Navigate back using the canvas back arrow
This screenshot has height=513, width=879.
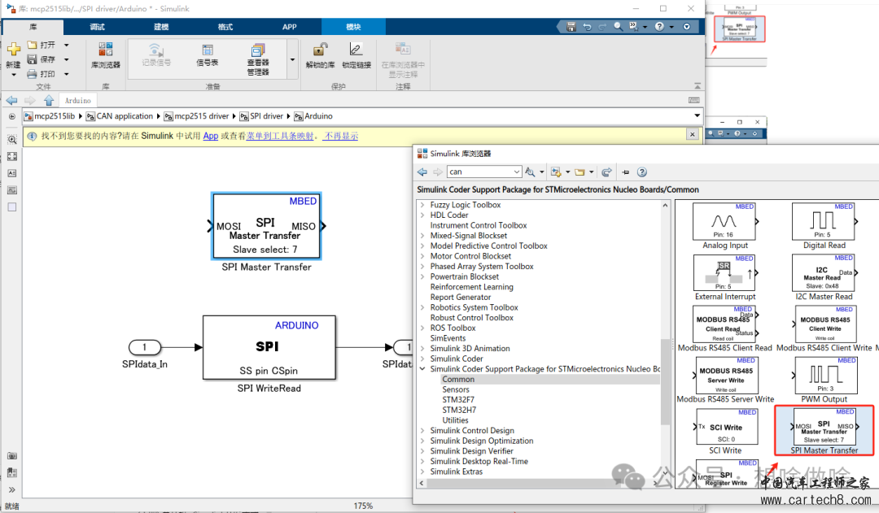[11, 100]
